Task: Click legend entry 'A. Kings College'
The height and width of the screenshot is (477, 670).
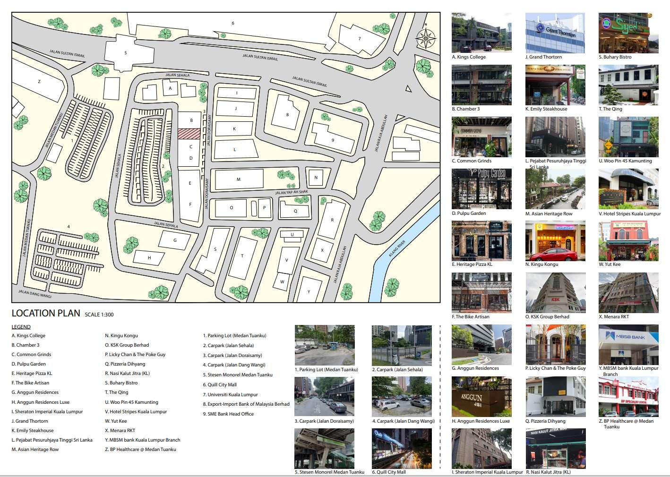Action: point(28,336)
